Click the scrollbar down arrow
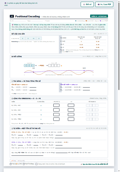This screenshot has width=120, height=172. (119, 171)
